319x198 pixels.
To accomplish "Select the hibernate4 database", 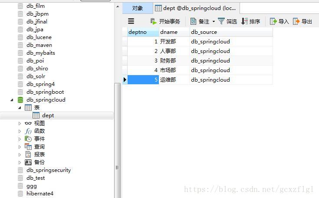I will click(x=40, y=194).
